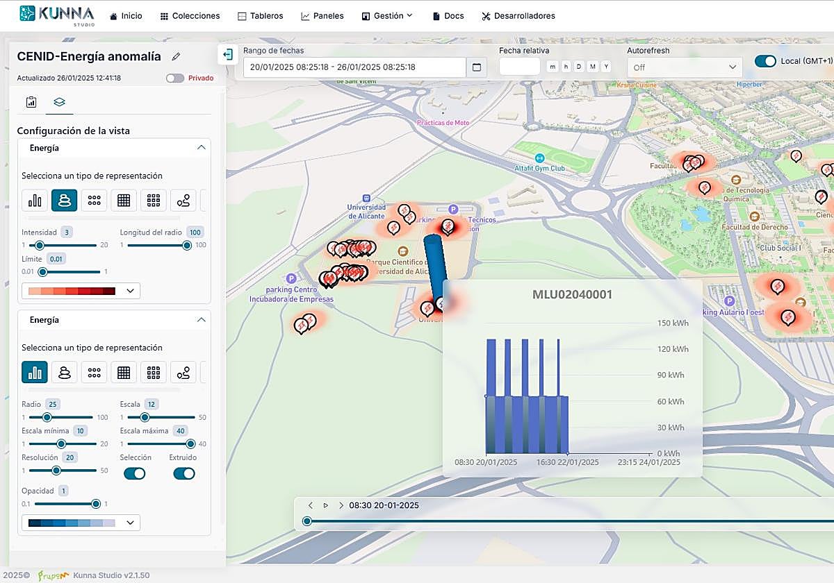The image size is (834, 583).
Task: Open the Autorefresh dropdown
Action: (x=685, y=67)
